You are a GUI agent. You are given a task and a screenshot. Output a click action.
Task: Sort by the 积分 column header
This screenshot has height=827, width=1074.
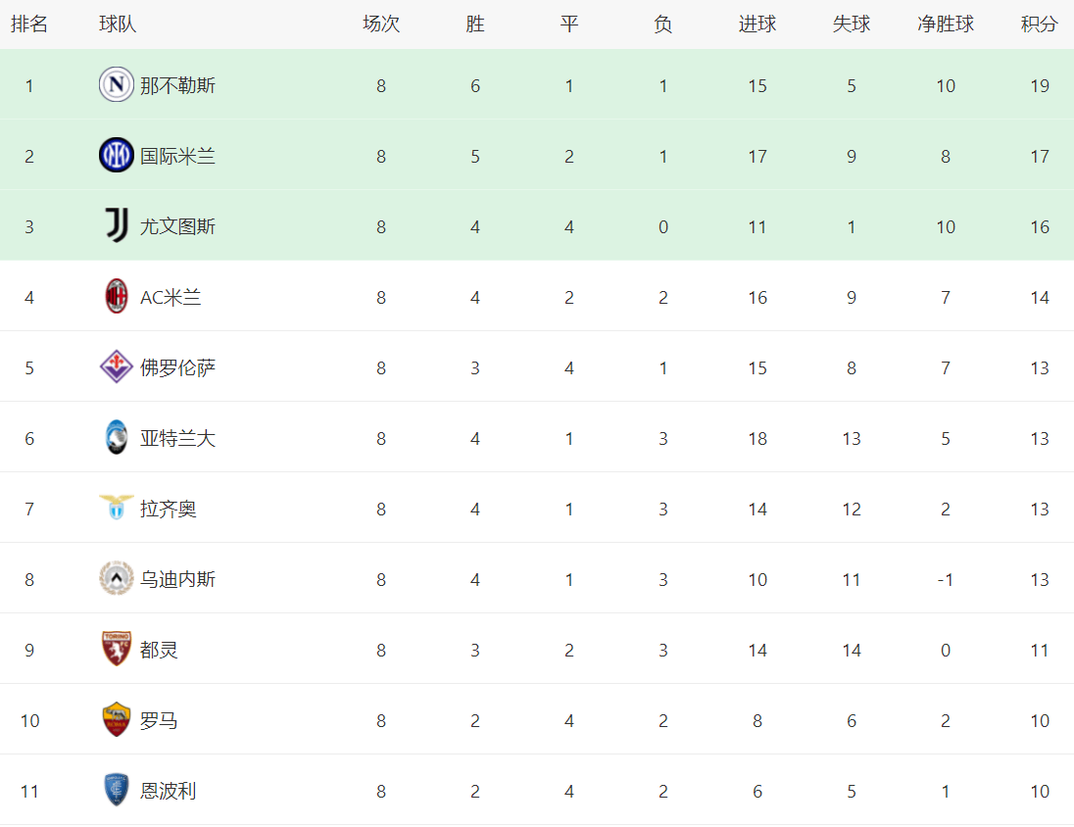tap(1039, 24)
